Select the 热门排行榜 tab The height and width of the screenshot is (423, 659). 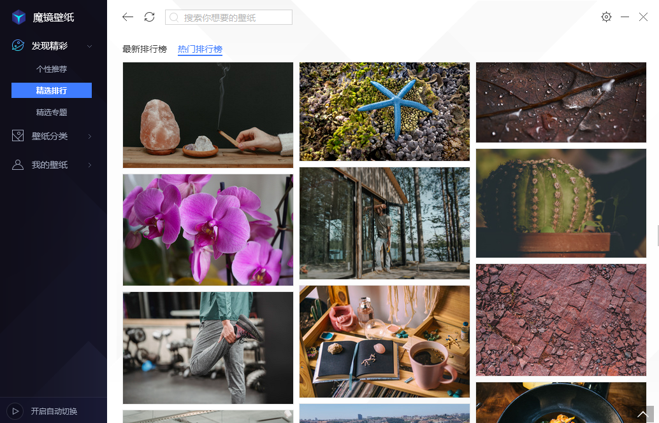click(200, 50)
